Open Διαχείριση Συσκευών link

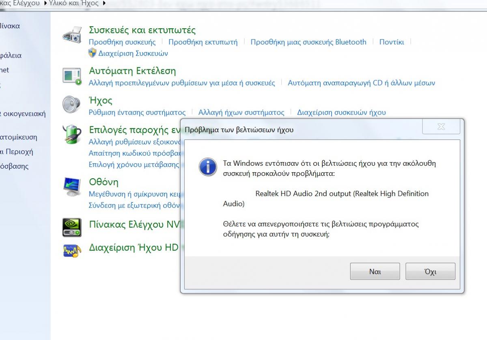(x=133, y=53)
